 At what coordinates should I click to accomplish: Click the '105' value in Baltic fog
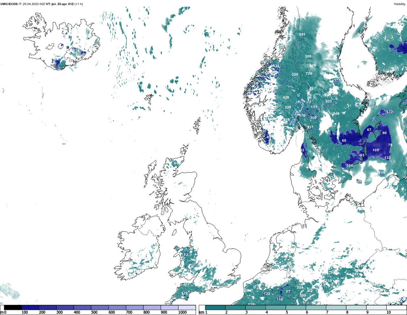coord(376,150)
